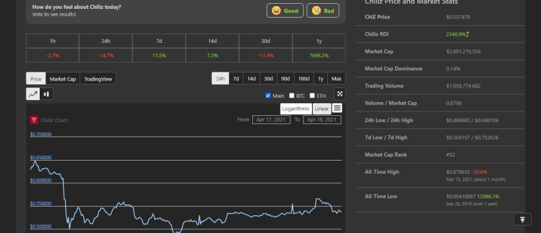Click the crying emoji on the Bad vote
This screenshot has width=541, height=233.
pyautogui.click(x=316, y=10)
